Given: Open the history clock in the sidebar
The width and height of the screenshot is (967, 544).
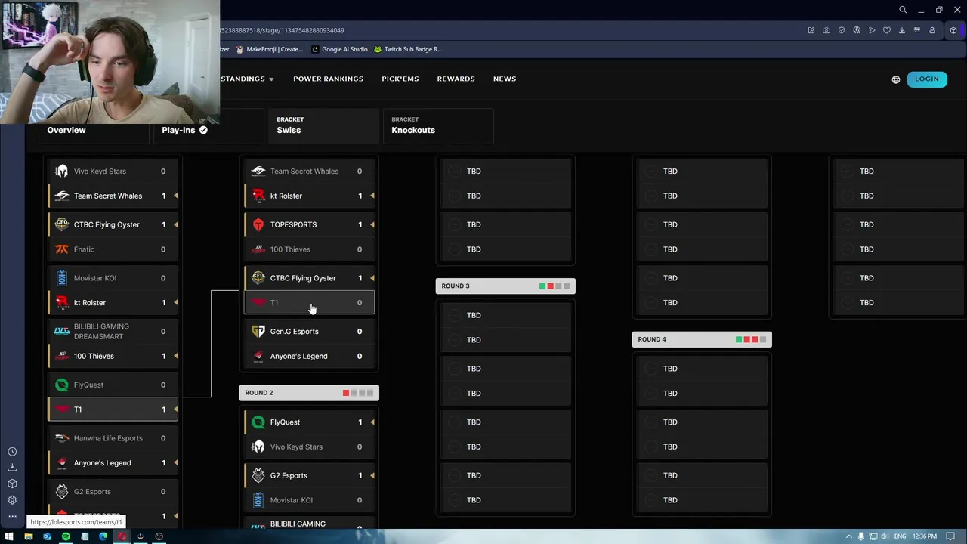Looking at the screenshot, I should [x=12, y=451].
